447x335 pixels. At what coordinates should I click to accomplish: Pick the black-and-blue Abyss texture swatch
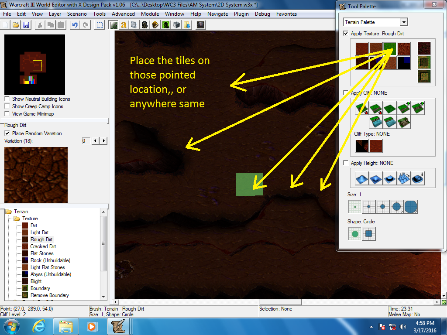click(403, 62)
